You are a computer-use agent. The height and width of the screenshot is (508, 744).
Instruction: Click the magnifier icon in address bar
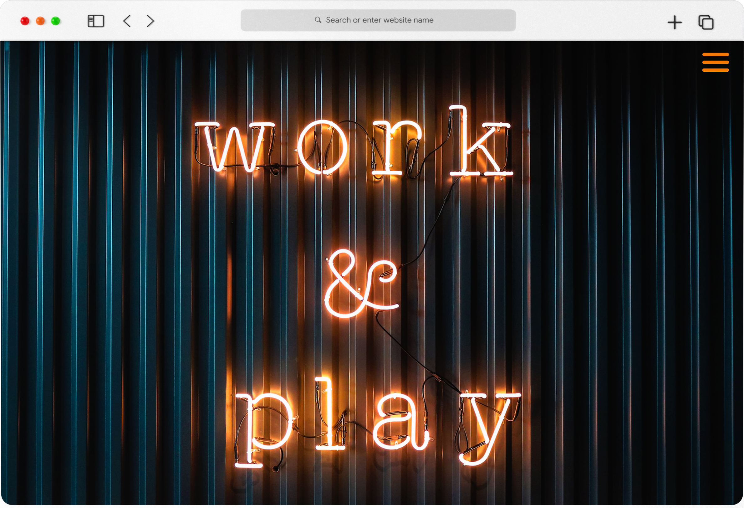pyautogui.click(x=318, y=20)
